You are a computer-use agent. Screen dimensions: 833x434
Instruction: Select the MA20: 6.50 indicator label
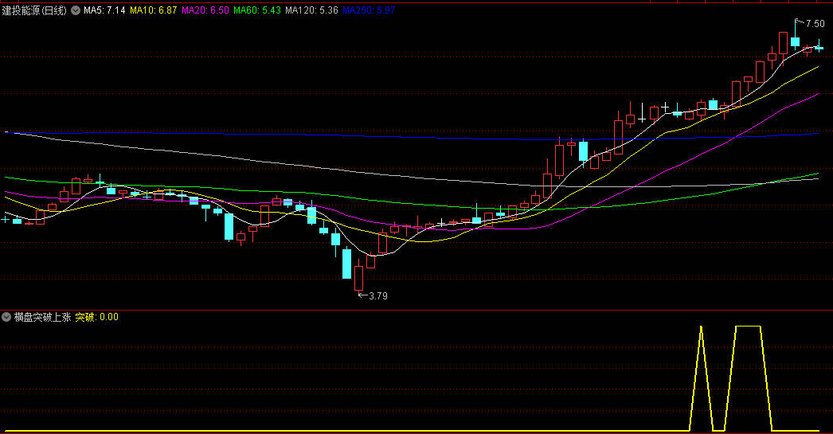[x=205, y=10]
